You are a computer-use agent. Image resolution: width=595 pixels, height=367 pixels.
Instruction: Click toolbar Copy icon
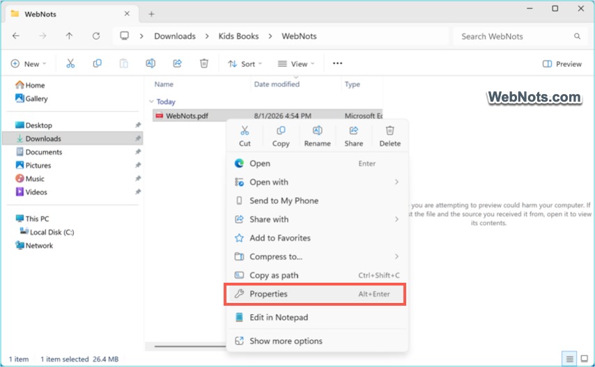point(97,63)
